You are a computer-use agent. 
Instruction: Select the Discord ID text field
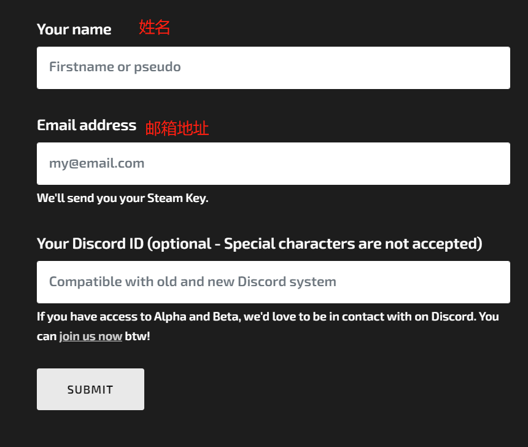tap(273, 282)
